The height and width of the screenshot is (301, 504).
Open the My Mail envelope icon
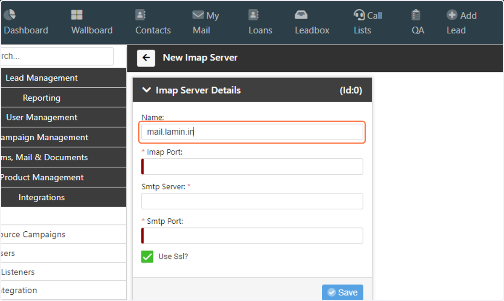(198, 15)
